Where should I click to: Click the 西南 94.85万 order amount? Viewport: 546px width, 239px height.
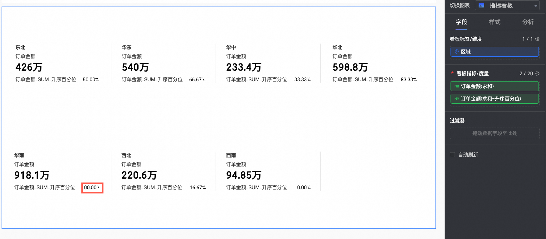click(244, 175)
